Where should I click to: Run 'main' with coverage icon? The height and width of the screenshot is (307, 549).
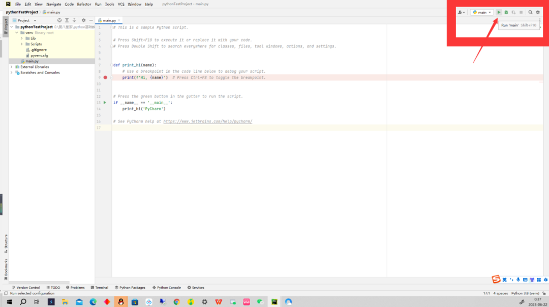tap(513, 12)
